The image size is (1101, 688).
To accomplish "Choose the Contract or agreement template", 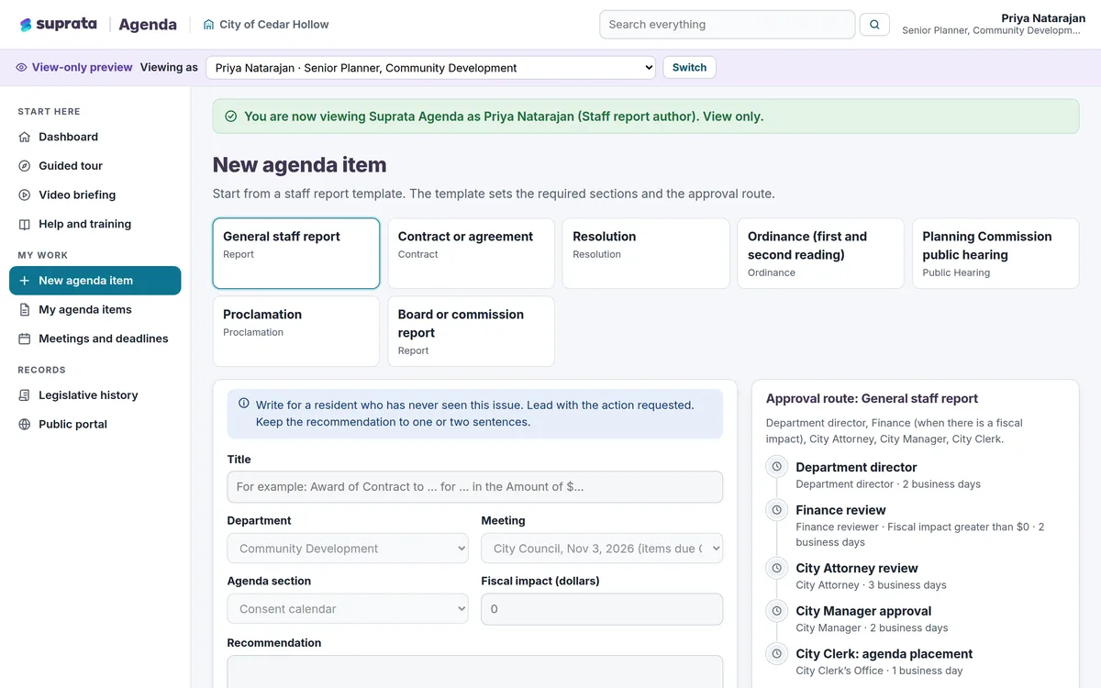I will (472, 253).
